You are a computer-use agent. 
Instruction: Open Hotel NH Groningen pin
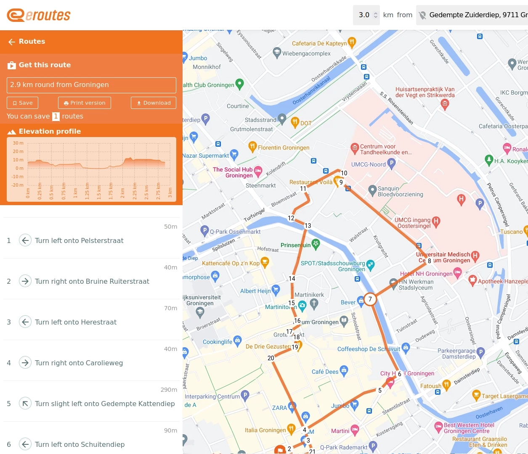[x=457, y=273]
